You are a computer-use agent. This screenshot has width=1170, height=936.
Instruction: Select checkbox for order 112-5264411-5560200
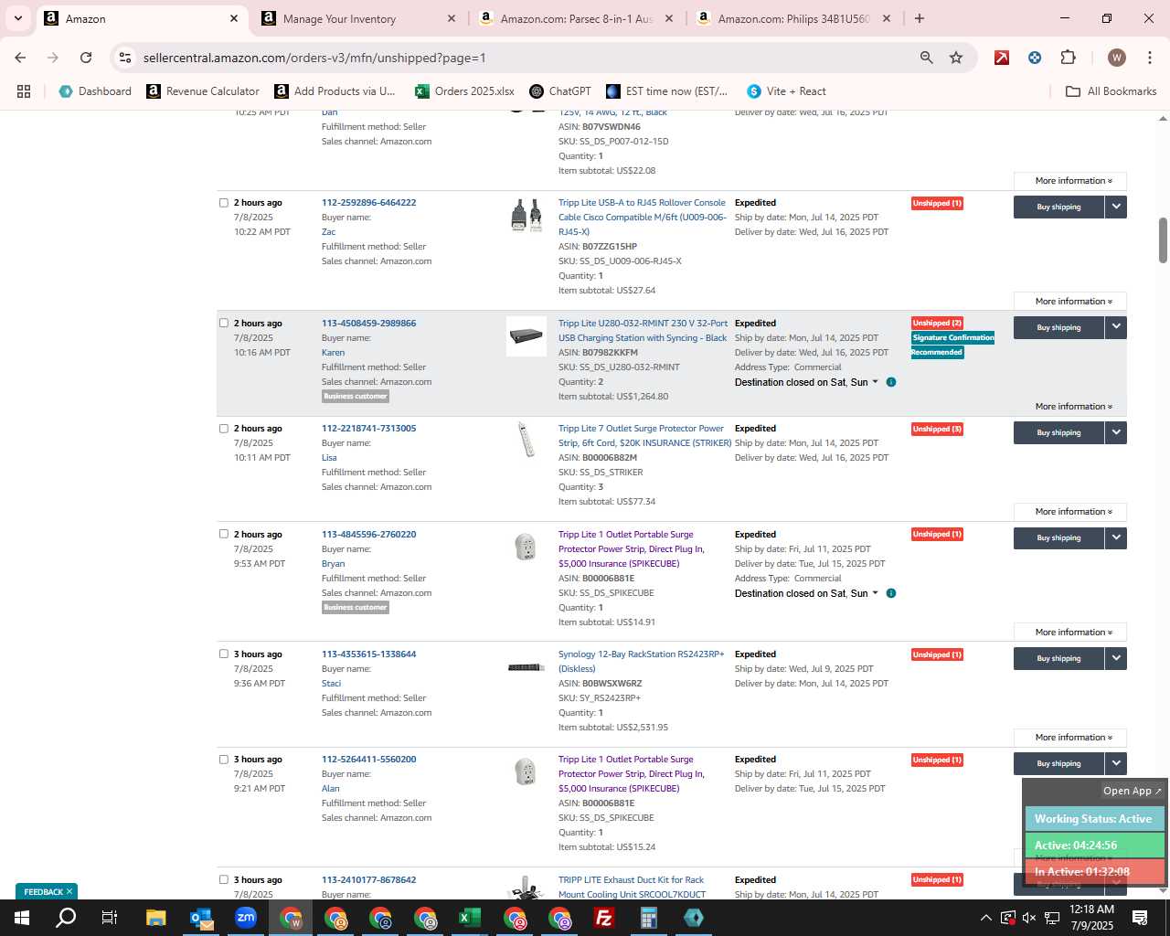[x=223, y=759]
